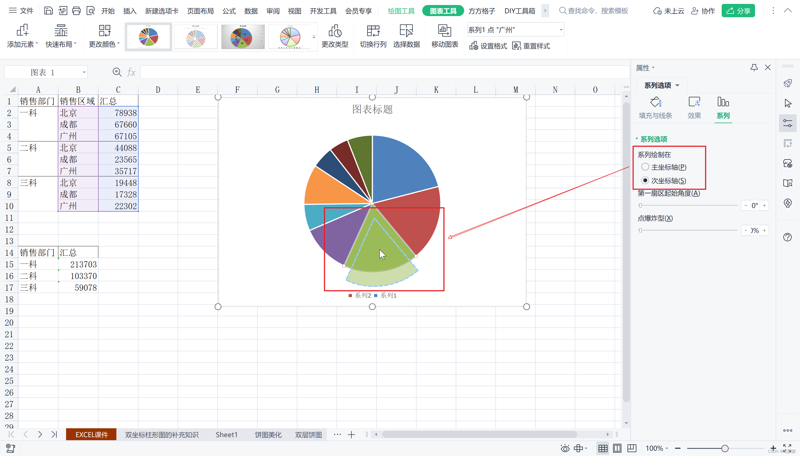The width and height of the screenshot is (800, 456).
Task: Click more options dots in sidebar
Action: point(787,430)
